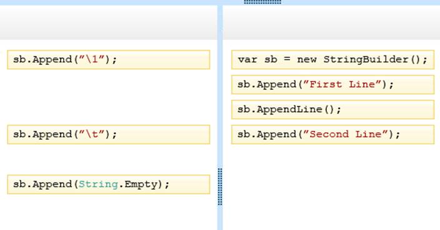Viewport: 440px width, 230px height.
Task: Click the horizontal dotted grip at top
Action: click(262, 2)
